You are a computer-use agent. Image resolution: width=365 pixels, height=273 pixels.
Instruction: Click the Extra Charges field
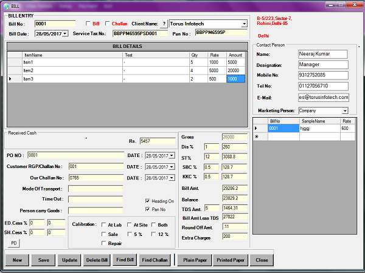[x=235, y=237]
